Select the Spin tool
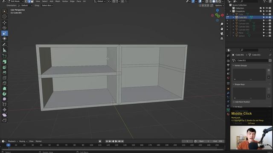Screen dimensions: 273x153 tap(5, 93)
